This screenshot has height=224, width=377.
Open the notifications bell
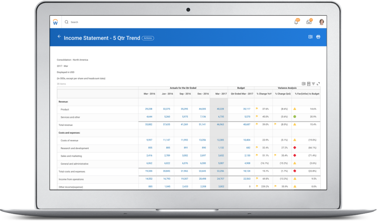click(296, 22)
